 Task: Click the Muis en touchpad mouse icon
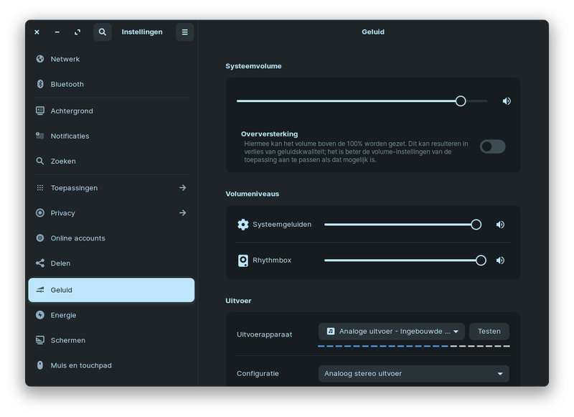pos(40,365)
